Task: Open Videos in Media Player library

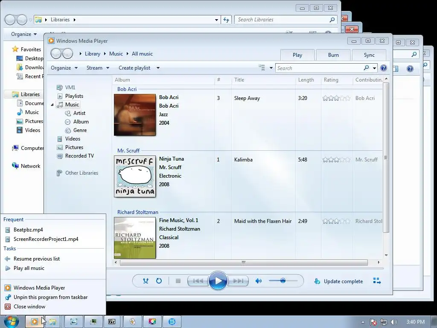Action: (x=73, y=139)
